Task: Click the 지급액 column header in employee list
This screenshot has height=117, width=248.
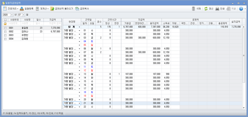Action: (x=52, y=20)
